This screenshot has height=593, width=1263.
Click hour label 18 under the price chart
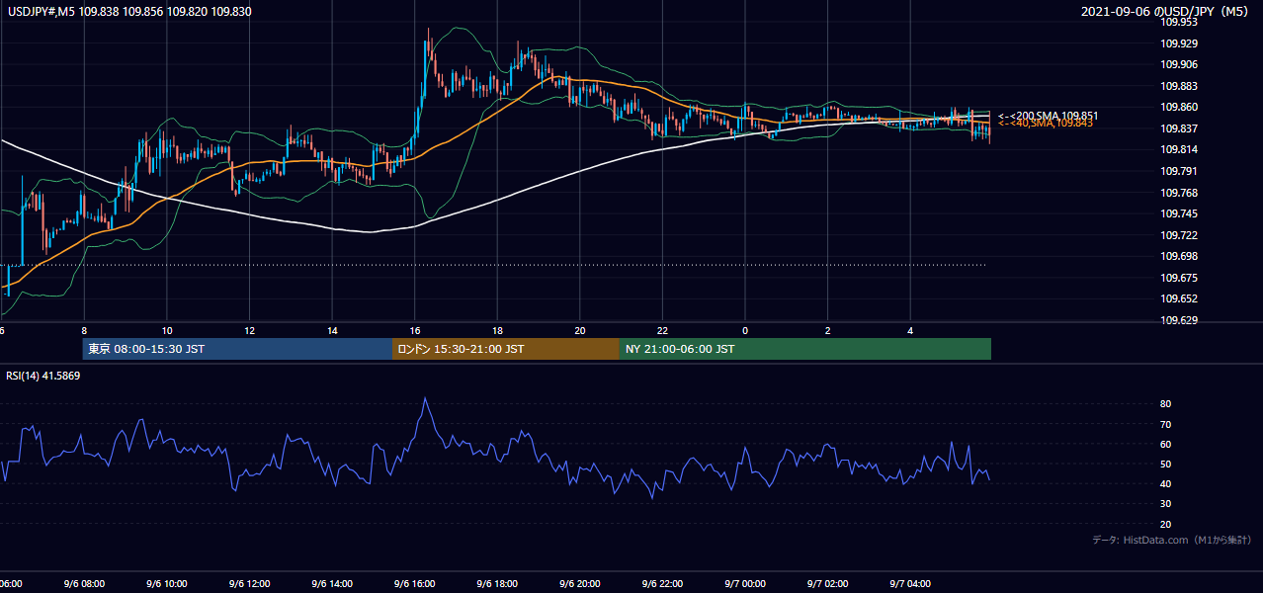[x=497, y=330]
